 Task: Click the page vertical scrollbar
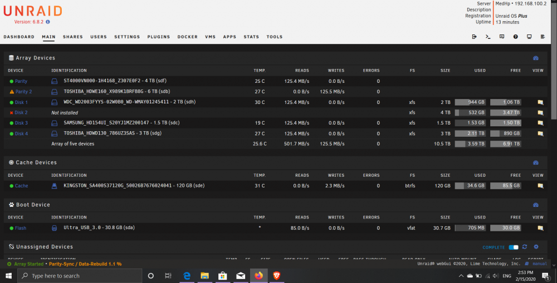click(x=554, y=60)
